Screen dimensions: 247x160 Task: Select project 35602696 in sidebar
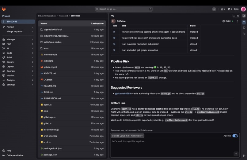click(x=18, y=21)
